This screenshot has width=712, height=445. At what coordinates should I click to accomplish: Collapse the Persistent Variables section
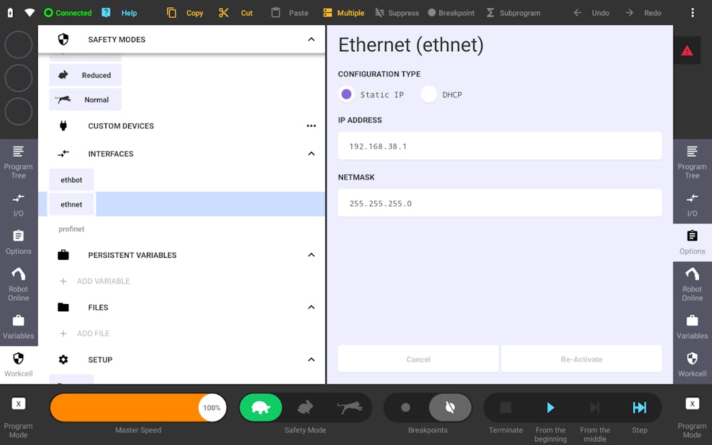[x=311, y=255]
